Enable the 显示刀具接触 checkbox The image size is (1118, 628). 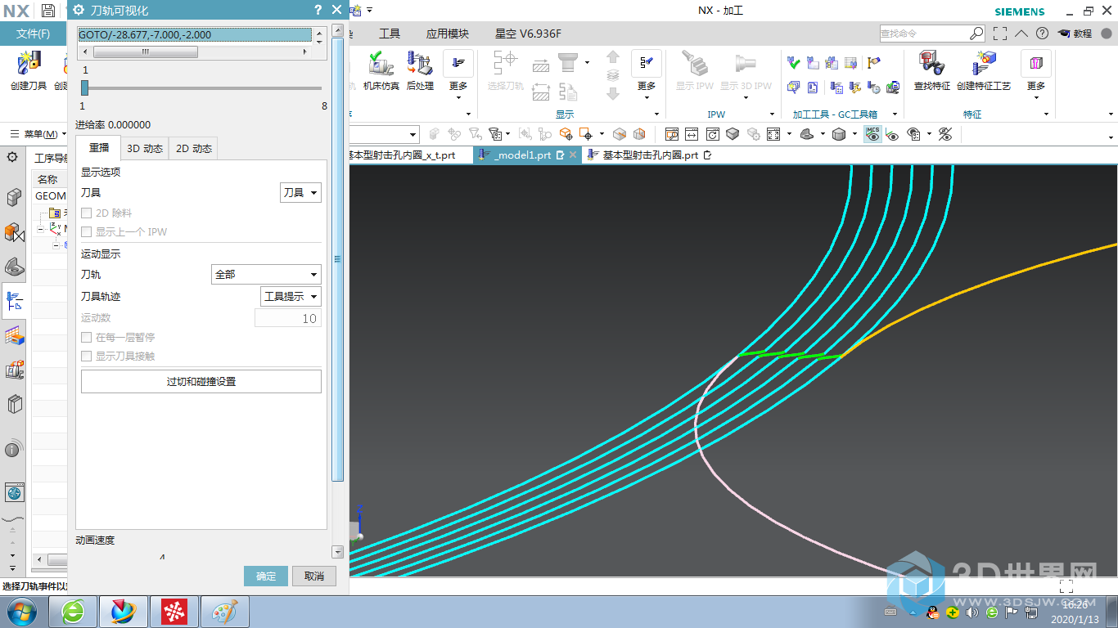[87, 357]
